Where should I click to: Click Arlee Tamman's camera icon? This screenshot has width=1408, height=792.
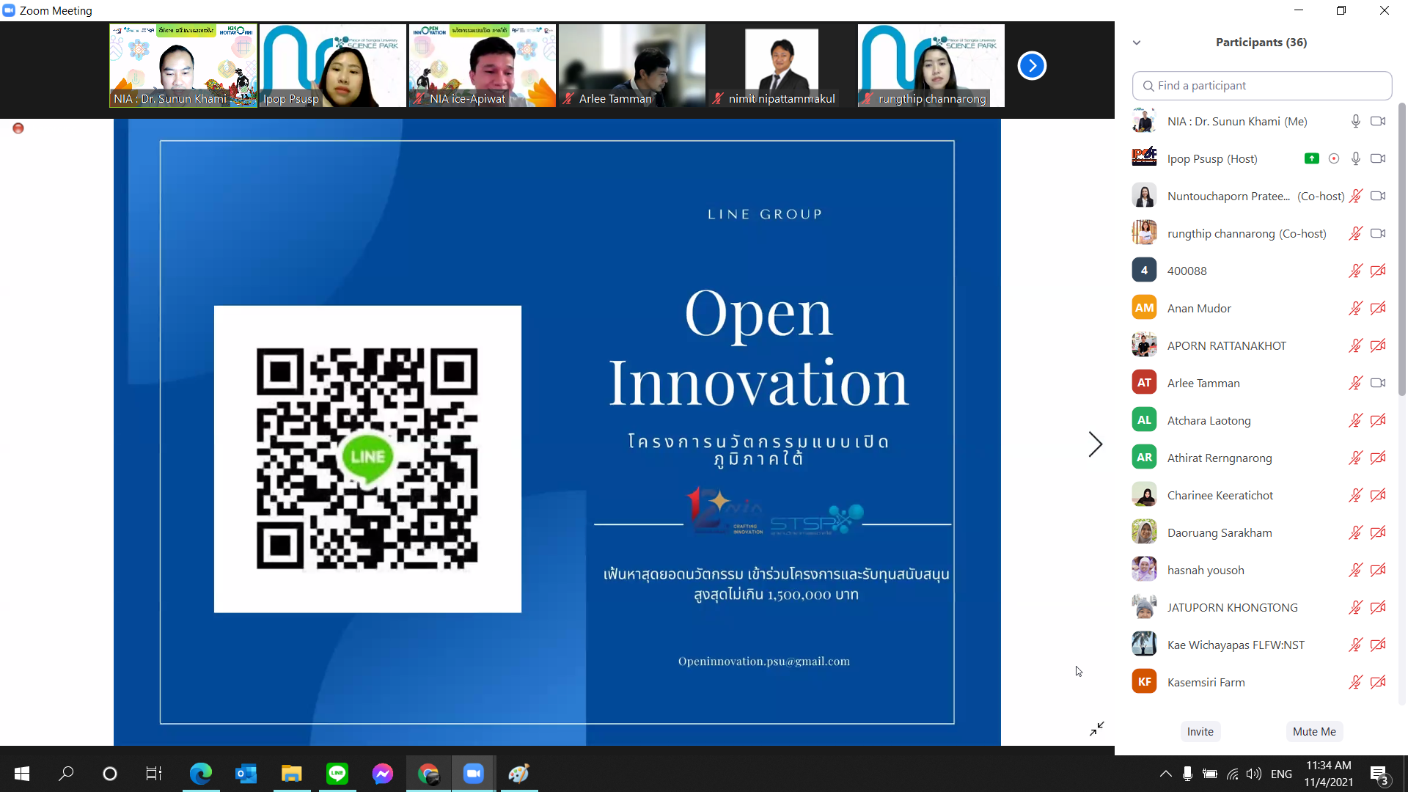[1378, 383]
